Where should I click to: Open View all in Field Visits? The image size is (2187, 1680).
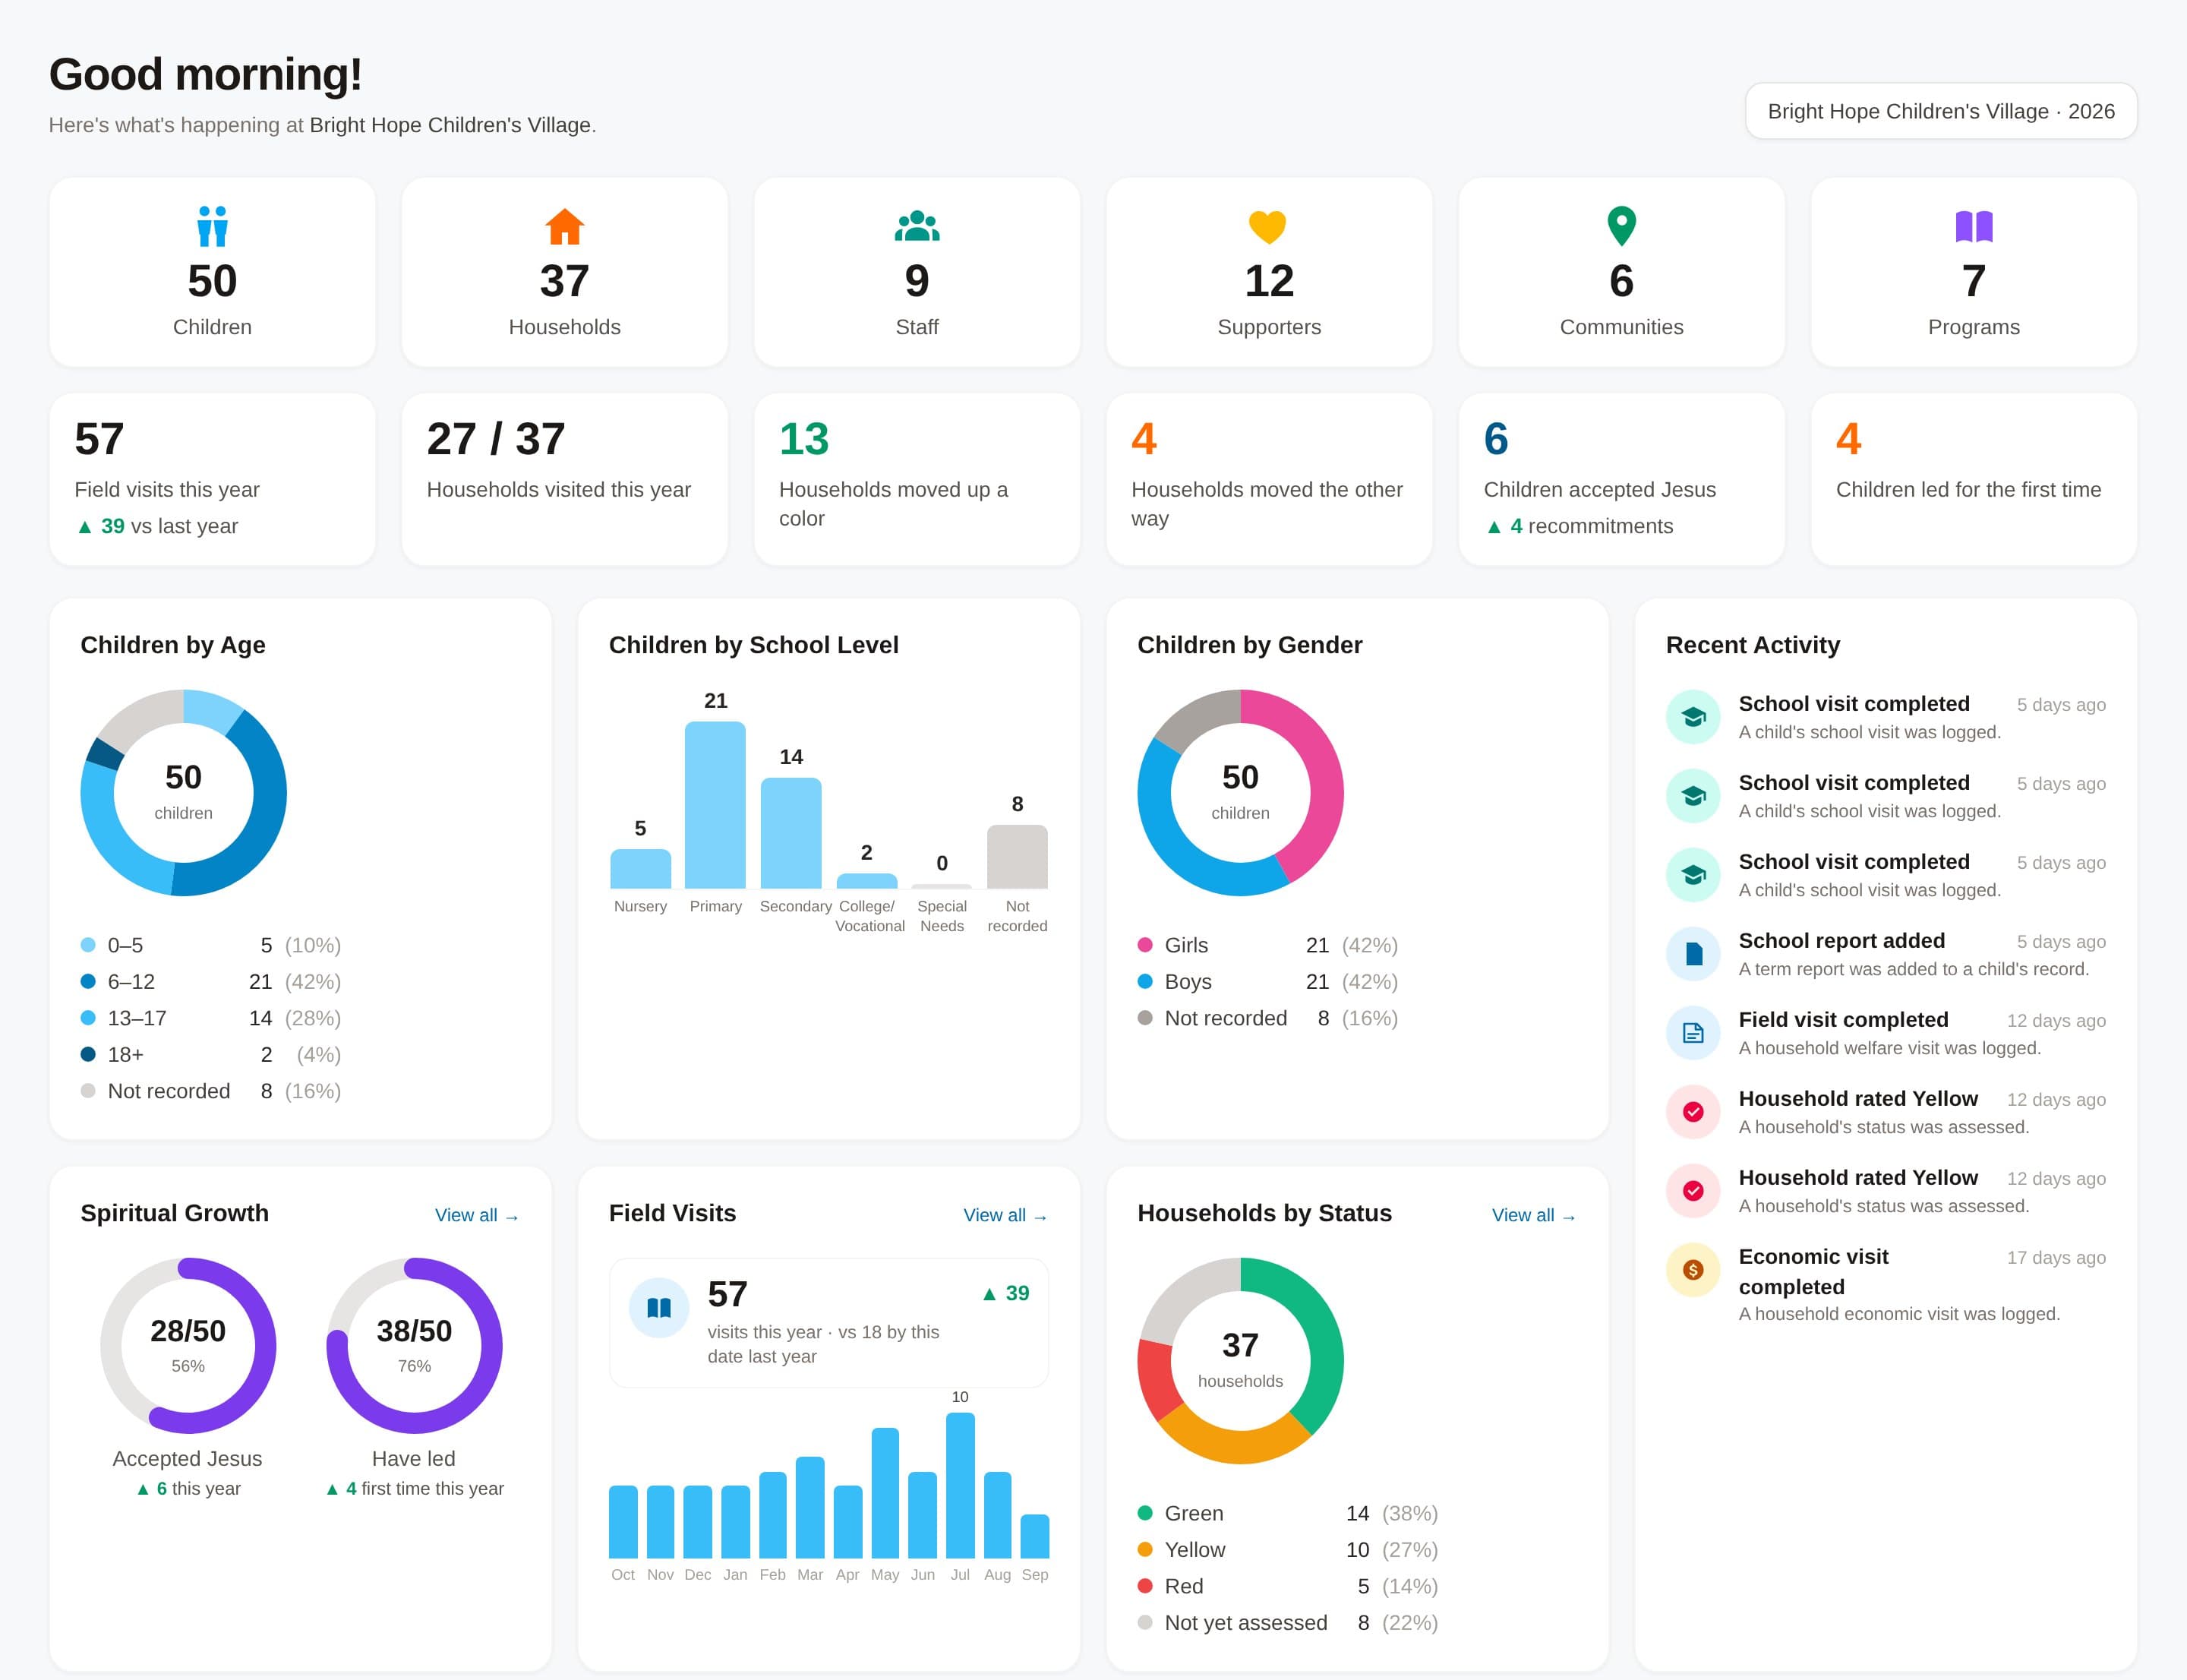tap(1005, 1215)
